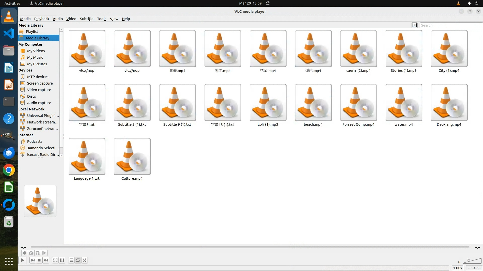This screenshot has width=483, height=271.
Task: Toggle A-B loop button
Action: [x=38, y=253]
